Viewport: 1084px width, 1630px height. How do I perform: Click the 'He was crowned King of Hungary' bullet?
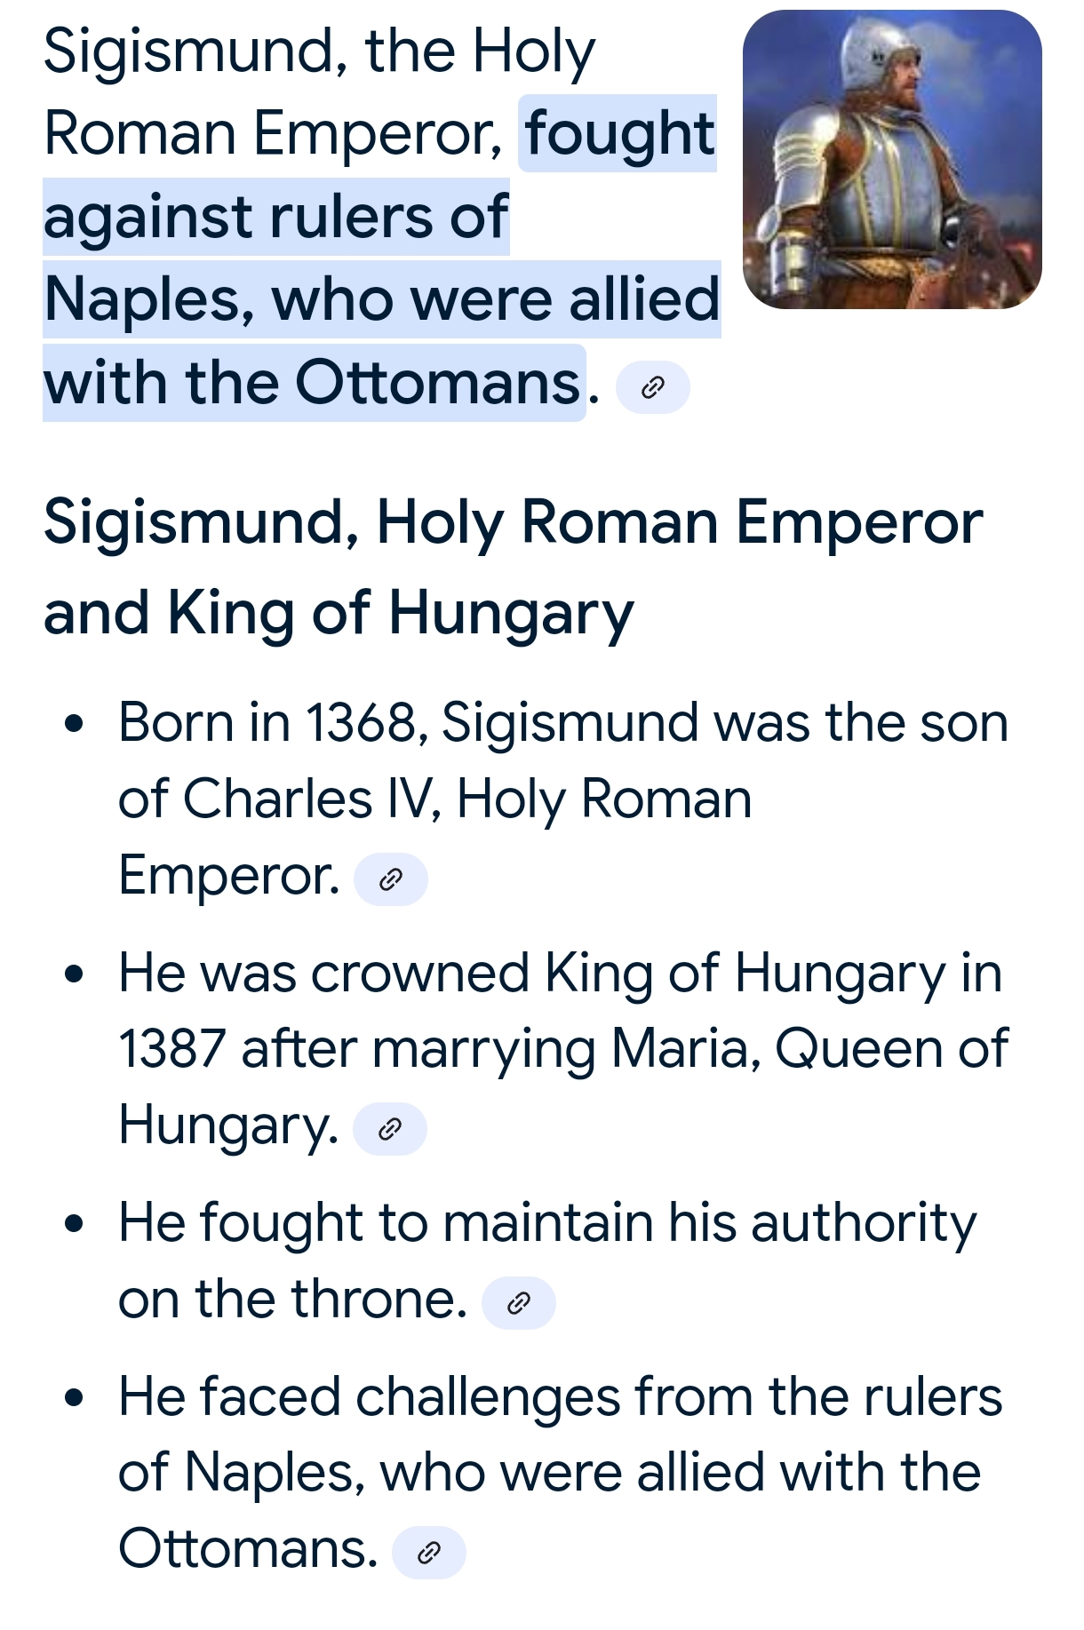point(560,973)
